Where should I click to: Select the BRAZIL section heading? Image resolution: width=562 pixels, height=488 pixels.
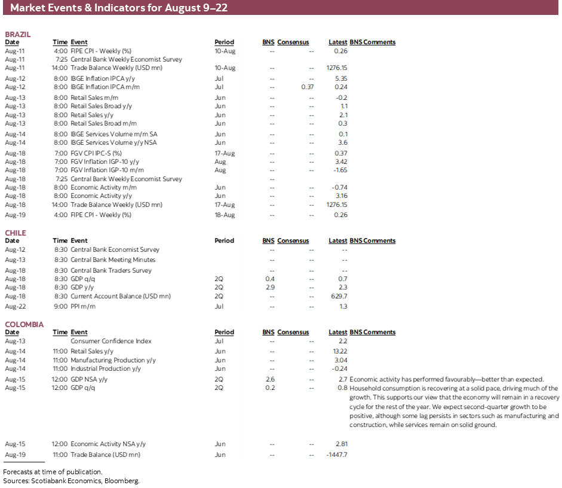click(18, 35)
